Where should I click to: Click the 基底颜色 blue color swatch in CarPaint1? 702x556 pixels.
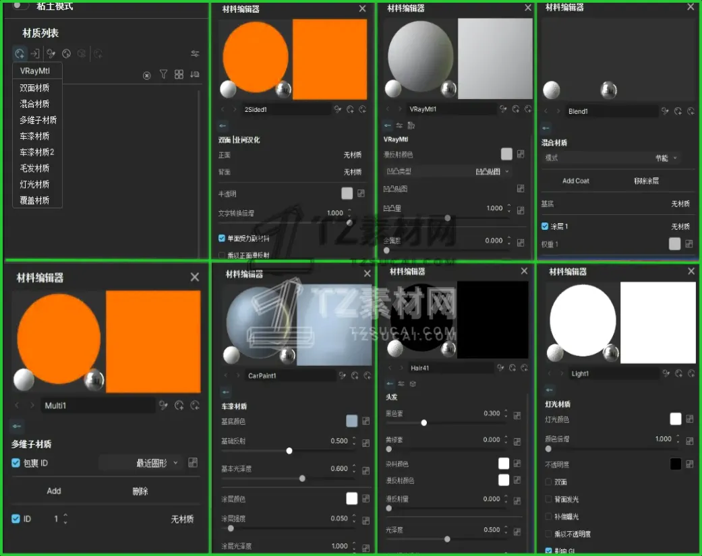click(352, 421)
